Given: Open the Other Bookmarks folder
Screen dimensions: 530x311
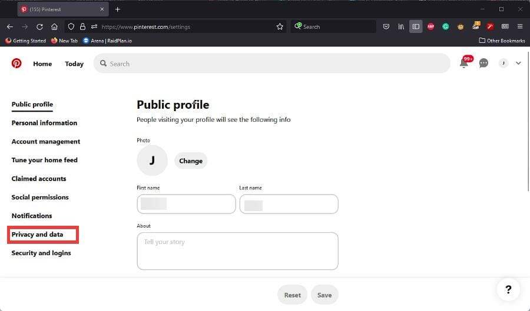Looking at the screenshot, I should point(502,41).
